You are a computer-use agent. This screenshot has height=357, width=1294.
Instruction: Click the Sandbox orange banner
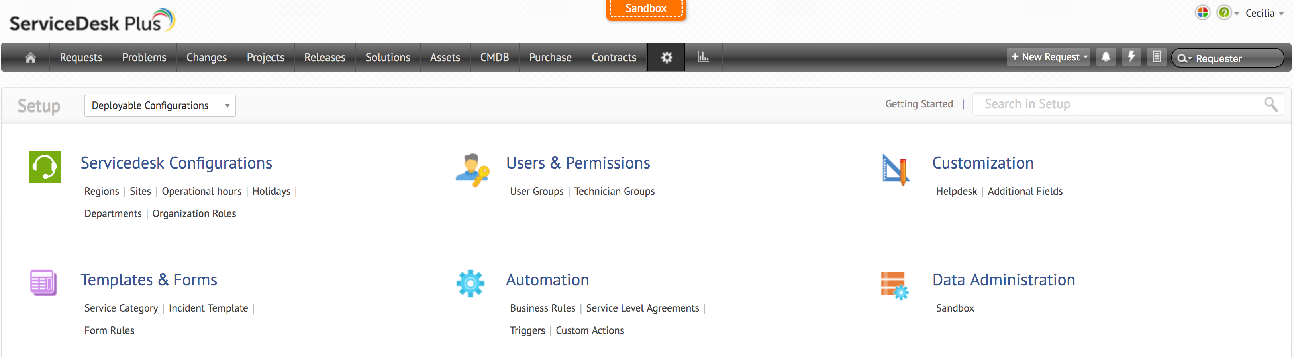click(x=646, y=9)
